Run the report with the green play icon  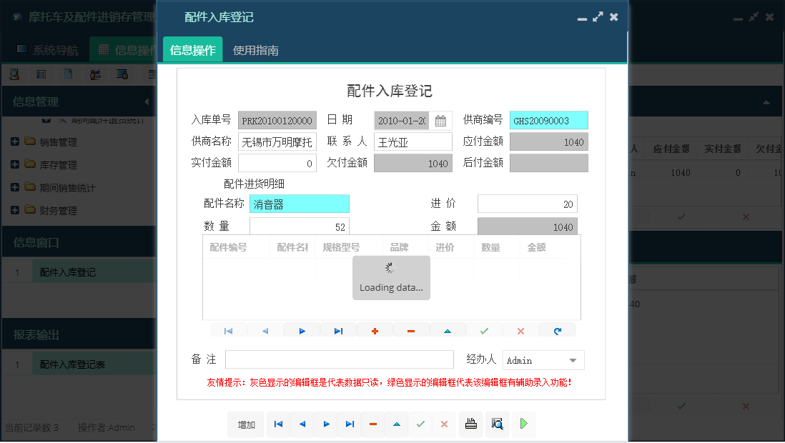point(523,424)
